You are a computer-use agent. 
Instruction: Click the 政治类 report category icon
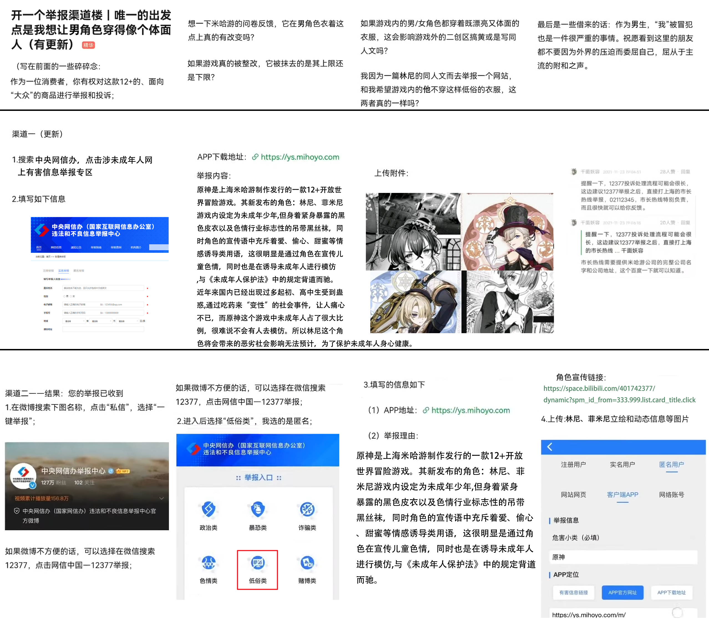click(x=209, y=510)
